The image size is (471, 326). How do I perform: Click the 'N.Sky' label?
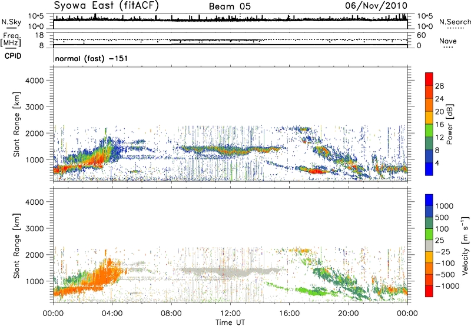pyautogui.click(x=11, y=22)
